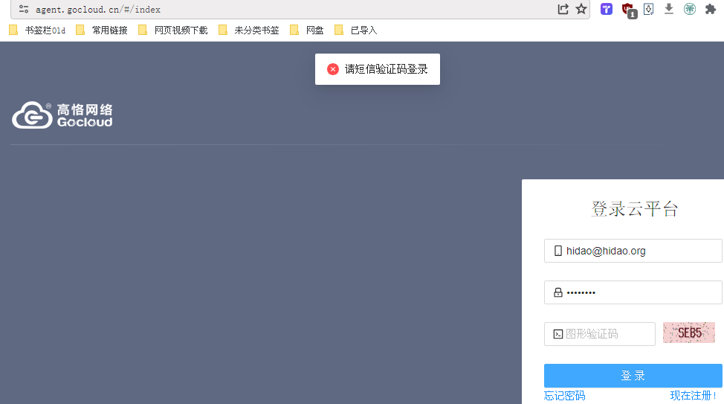Open the 书签栏old bookmark folder
This screenshot has height=404, width=724.
click(x=37, y=31)
